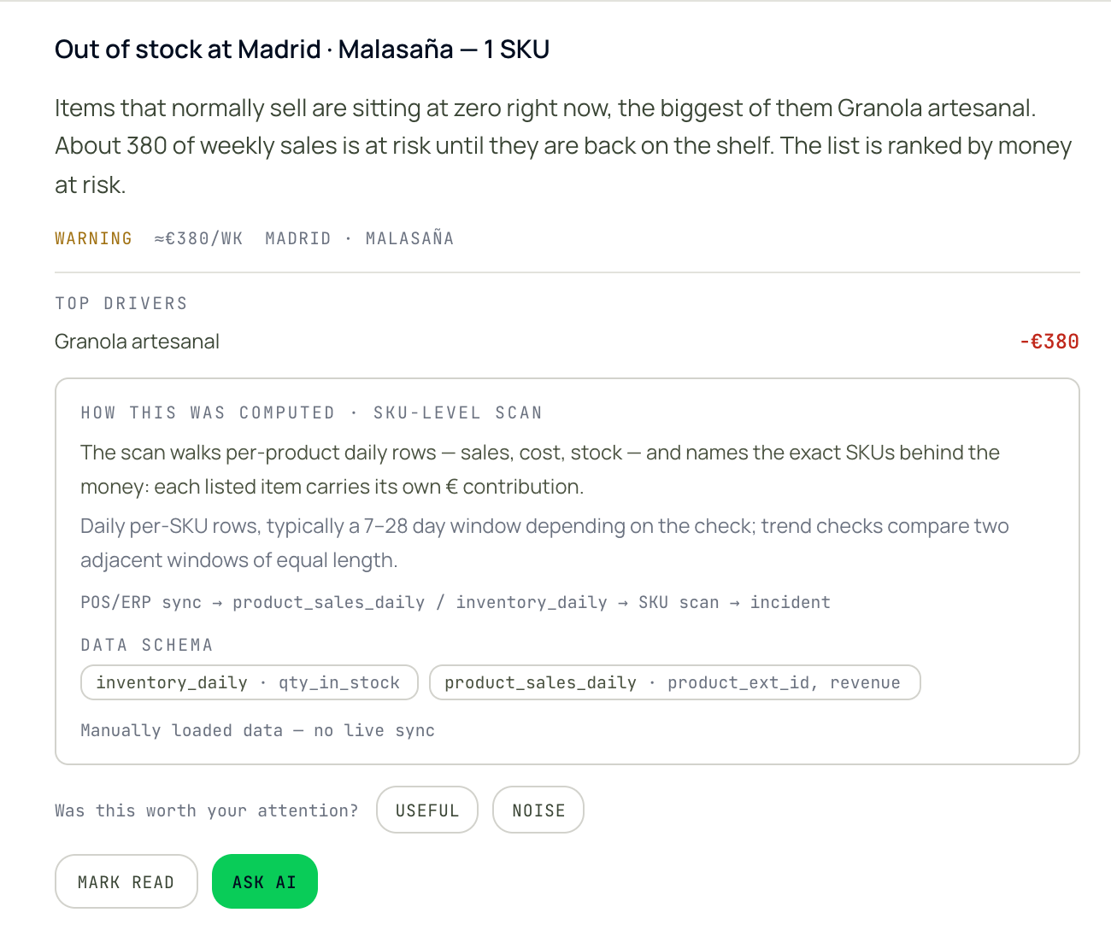
Task: Click the WARNING severity label
Action: (94, 238)
